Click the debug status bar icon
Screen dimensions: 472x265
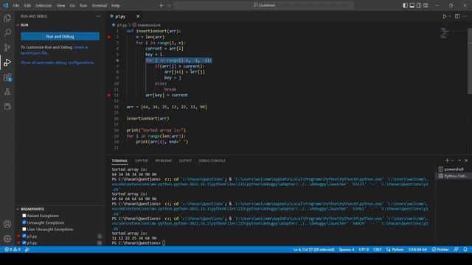click(x=27, y=250)
